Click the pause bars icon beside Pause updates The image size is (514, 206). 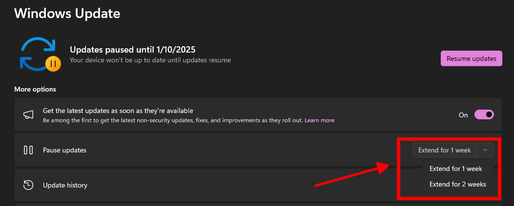click(28, 150)
